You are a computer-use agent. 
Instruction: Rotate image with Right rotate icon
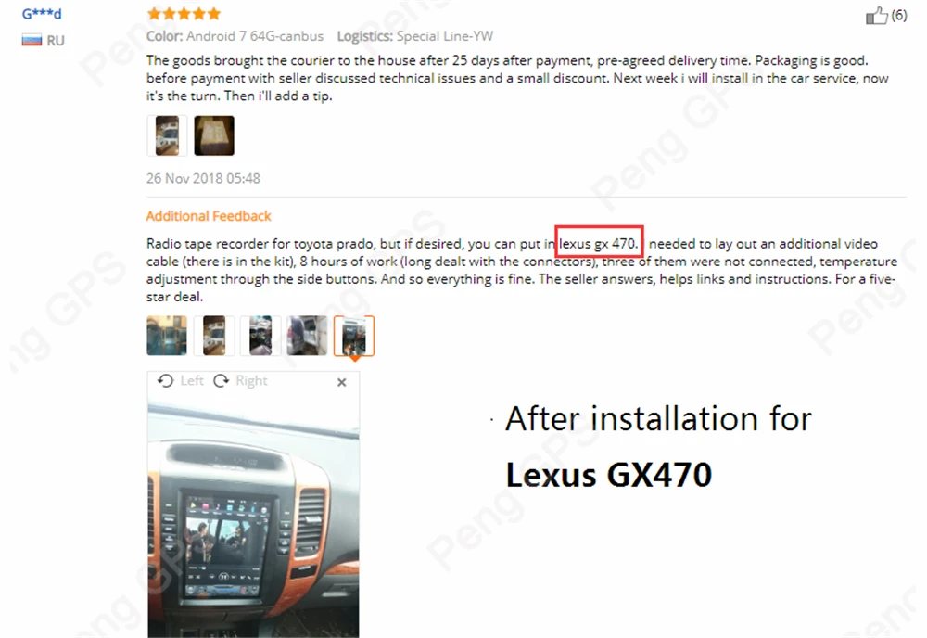(222, 381)
